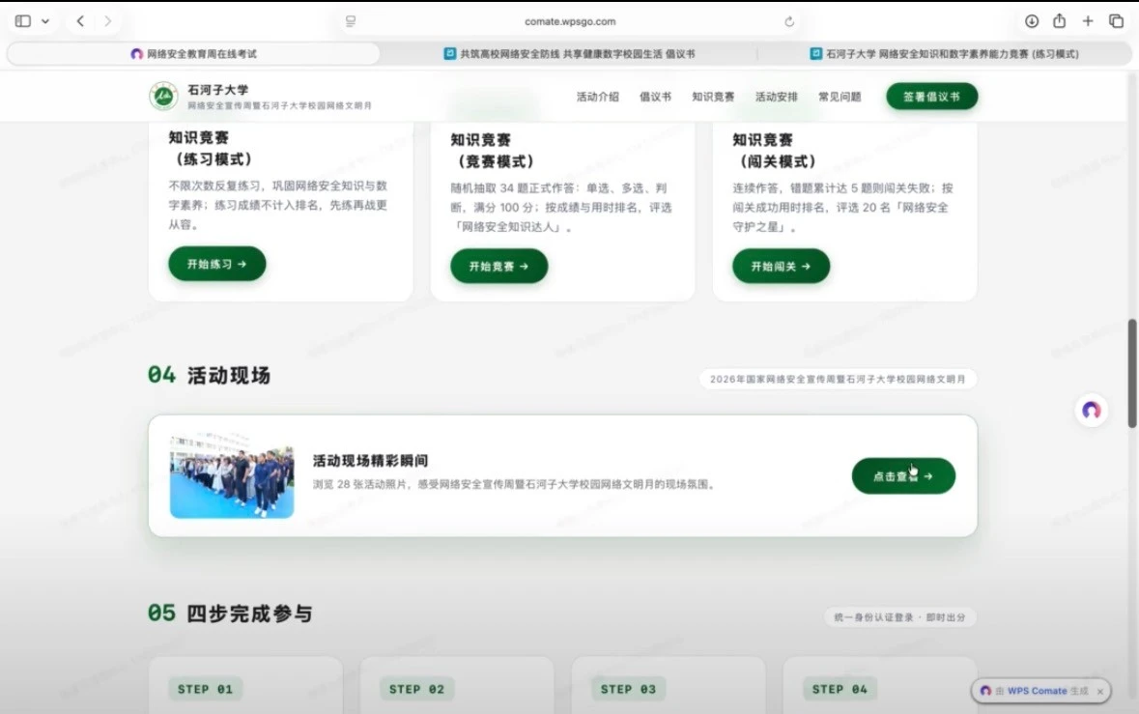Click the STEP 02 badge
Image resolution: width=1139 pixels, height=714 pixels.
pyautogui.click(x=417, y=689)
